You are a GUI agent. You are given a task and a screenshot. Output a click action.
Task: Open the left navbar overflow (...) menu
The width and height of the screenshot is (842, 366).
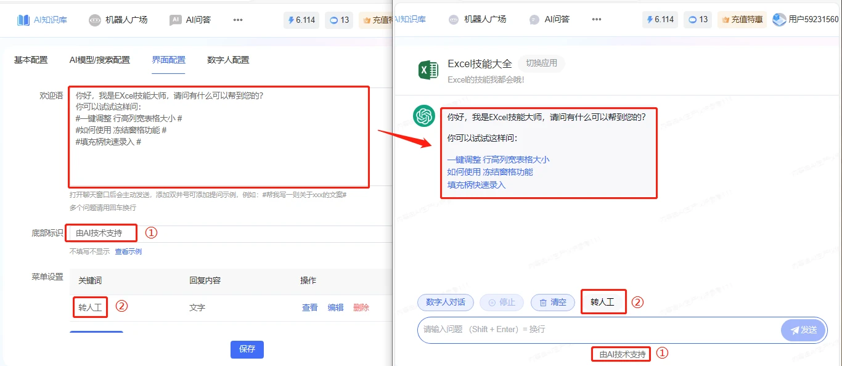238,20
